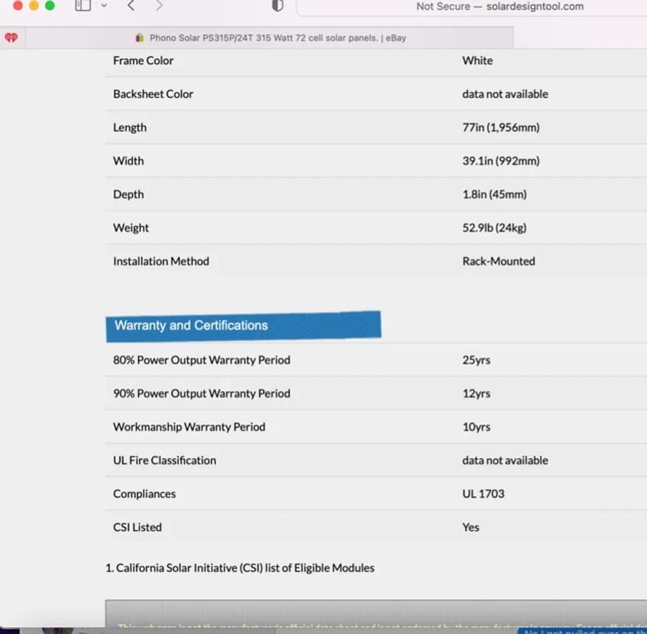Close the Safari window with red button

(18, 6)
